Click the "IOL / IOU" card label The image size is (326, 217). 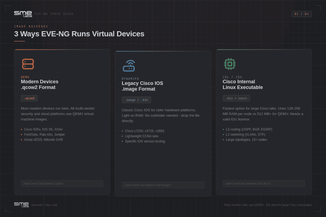[x=232, y=77]
